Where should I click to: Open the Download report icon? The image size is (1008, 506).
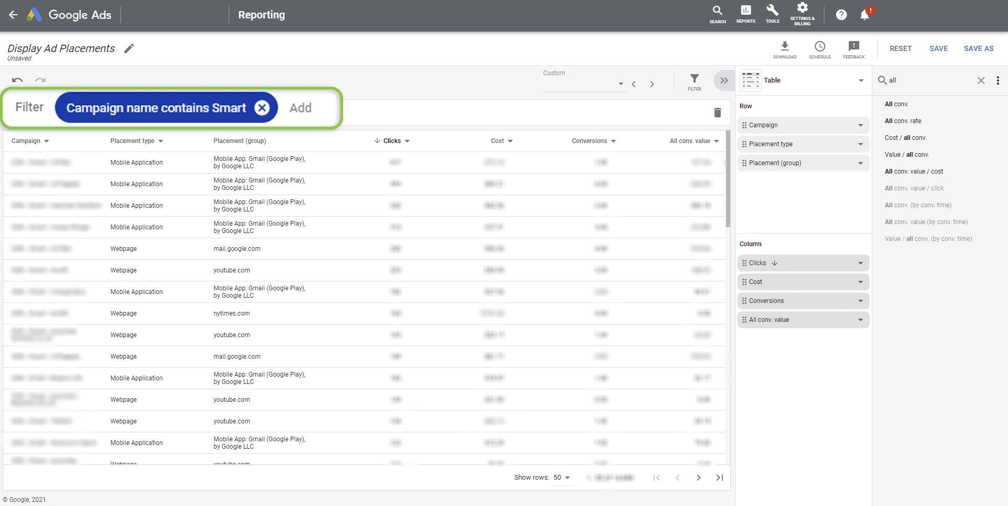click(784, 46)
